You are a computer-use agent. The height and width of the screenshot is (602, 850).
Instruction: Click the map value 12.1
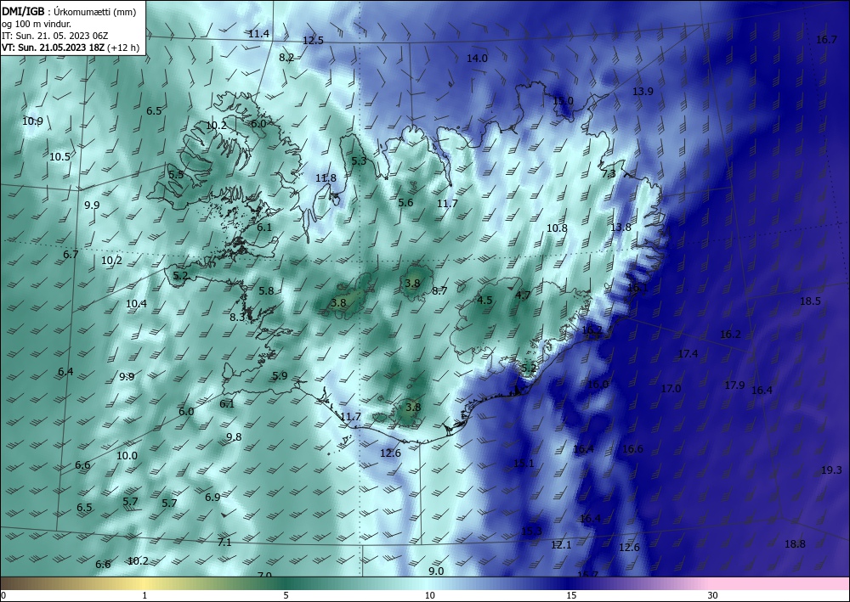pyautogui.click(x=561, y=545)
